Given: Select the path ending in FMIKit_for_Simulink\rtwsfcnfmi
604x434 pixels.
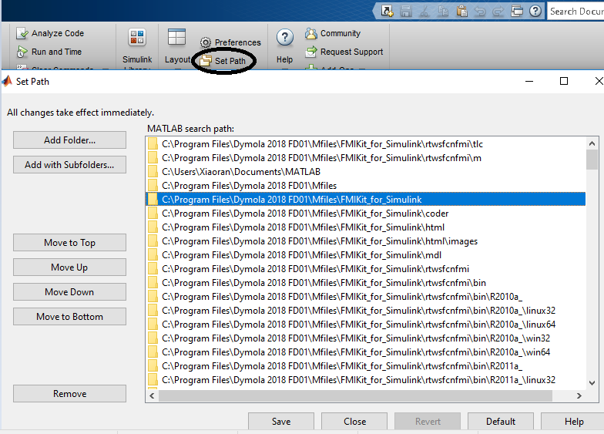Looking at the screenshot, I should pyautogui.click(x=365, y=269).
